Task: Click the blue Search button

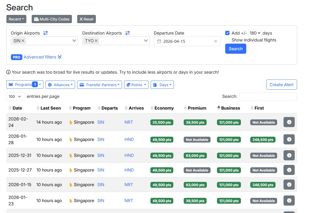Action: (x=236, y=49)
